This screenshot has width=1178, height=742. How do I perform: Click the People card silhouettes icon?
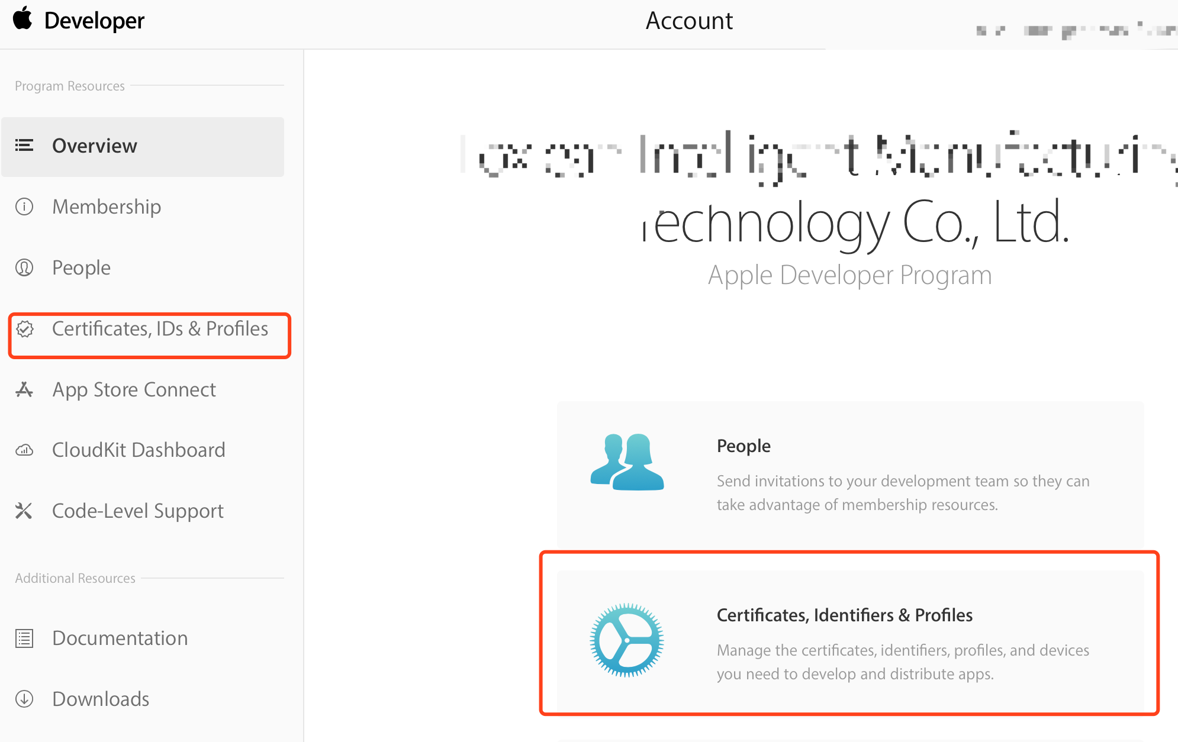pyautogui.click(x=627, y=462)
